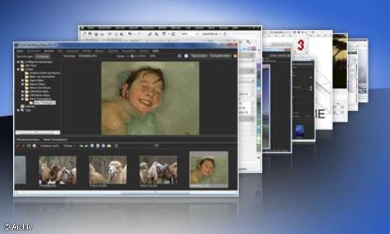
Task: Click the middle blue round share icon
Action: (98, 146)
